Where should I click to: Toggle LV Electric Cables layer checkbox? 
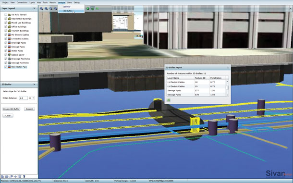pyautogui.click(x=6, y=39)
